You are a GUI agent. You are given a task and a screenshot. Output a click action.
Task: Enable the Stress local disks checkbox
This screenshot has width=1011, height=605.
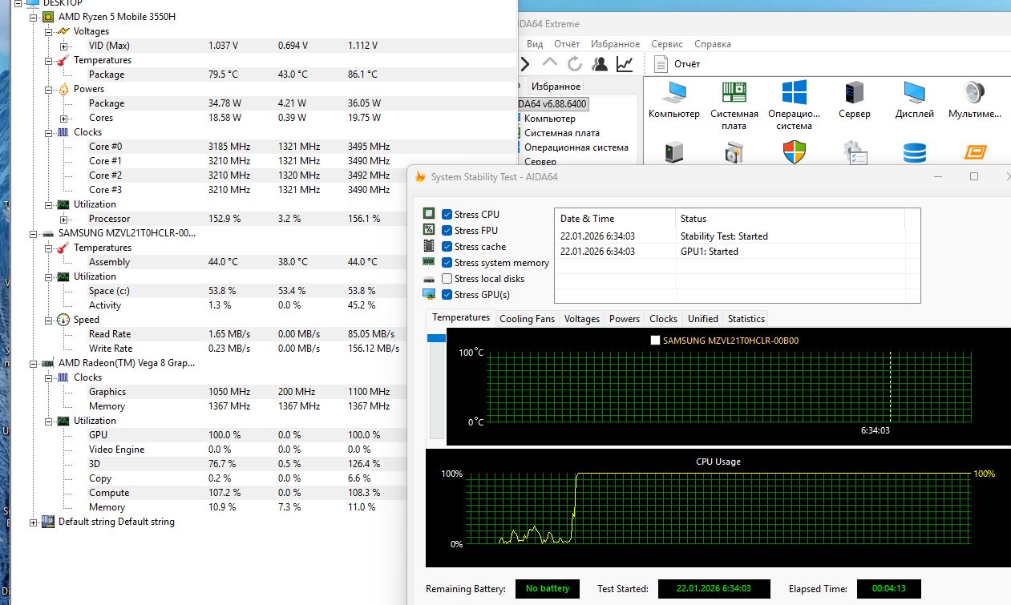447,278
